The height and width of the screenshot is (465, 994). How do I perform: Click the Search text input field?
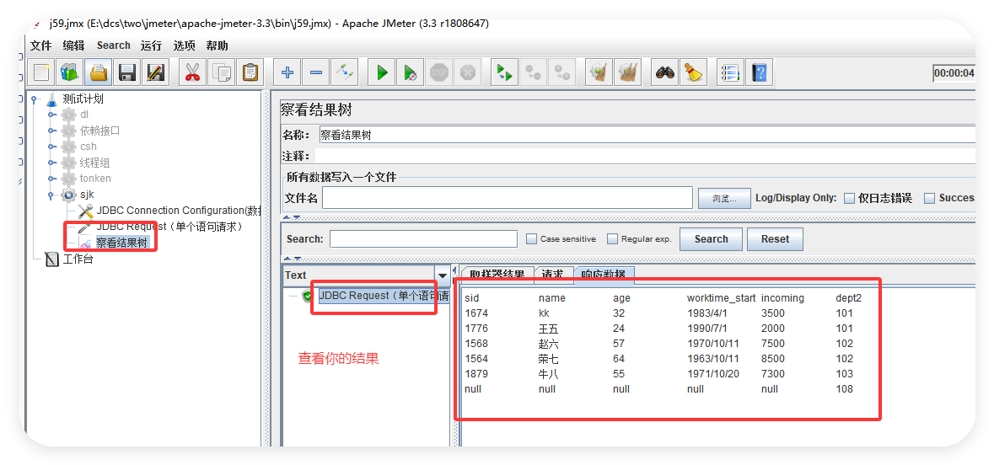tap(423, 239)
